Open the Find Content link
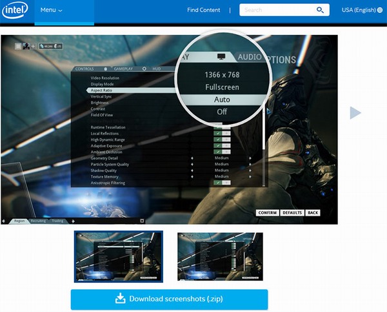387x312 pixels. click(x=203, y=10)
